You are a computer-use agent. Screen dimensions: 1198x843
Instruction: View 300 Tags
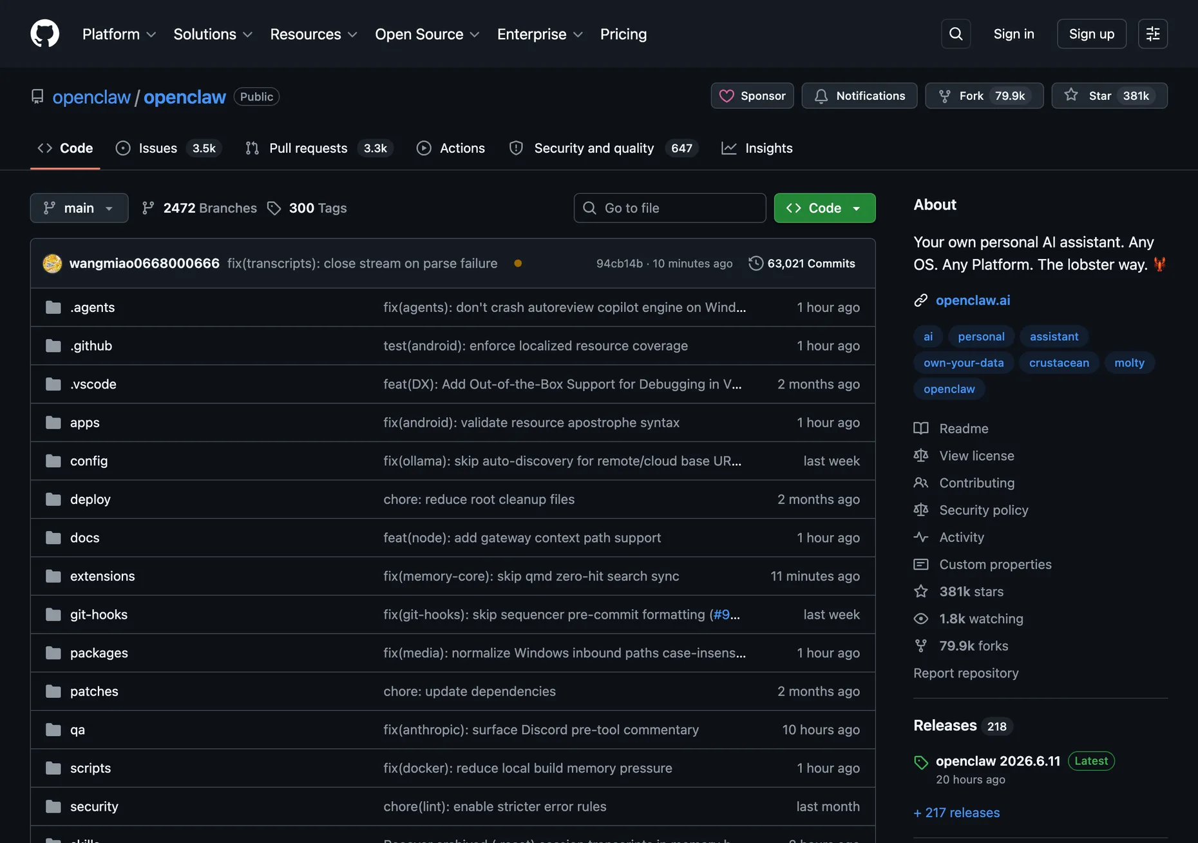pos(307,208)
